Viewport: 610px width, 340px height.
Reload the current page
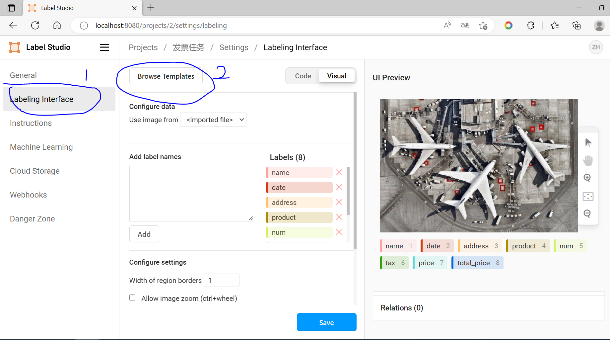pos(35,25)
